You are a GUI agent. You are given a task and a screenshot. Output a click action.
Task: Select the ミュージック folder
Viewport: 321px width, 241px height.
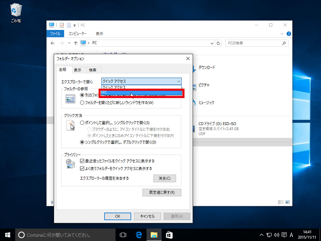[206, 103]
